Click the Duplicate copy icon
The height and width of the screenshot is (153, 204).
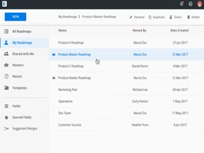[x=150, y=17]
